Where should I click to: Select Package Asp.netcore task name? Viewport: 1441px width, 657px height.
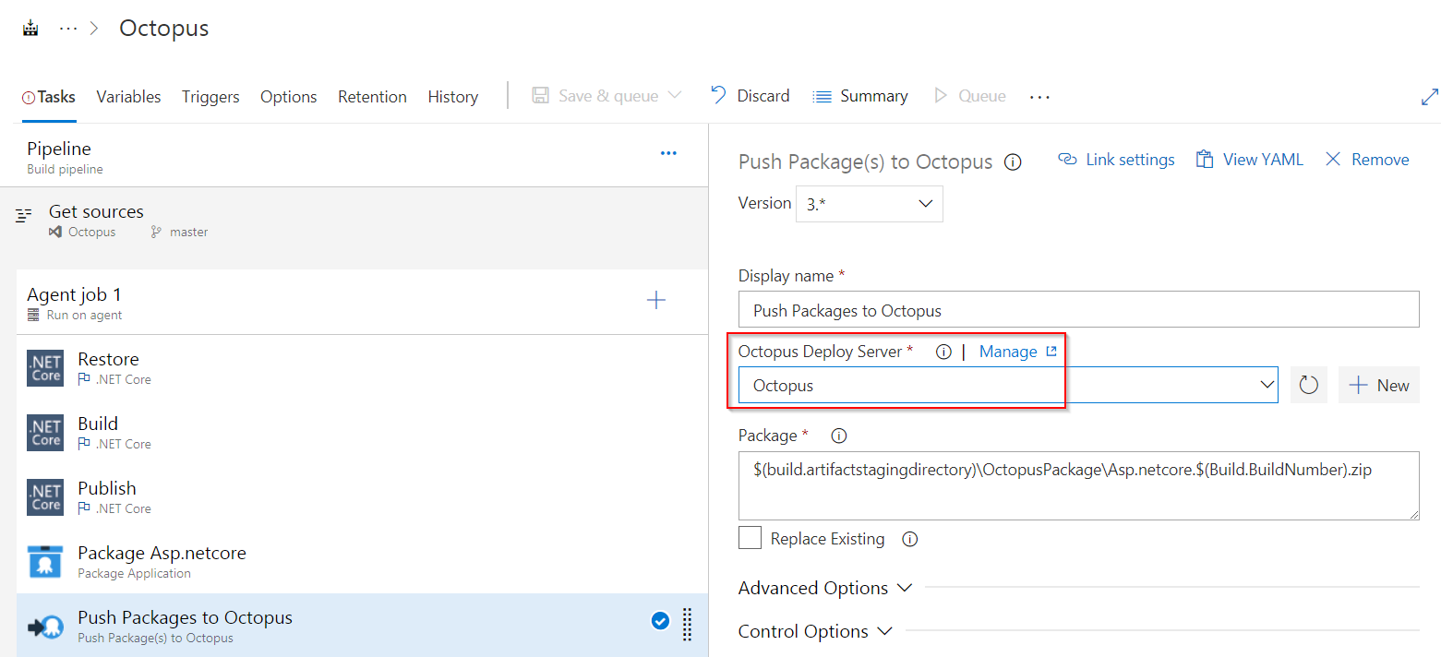(x=162, y=553)
